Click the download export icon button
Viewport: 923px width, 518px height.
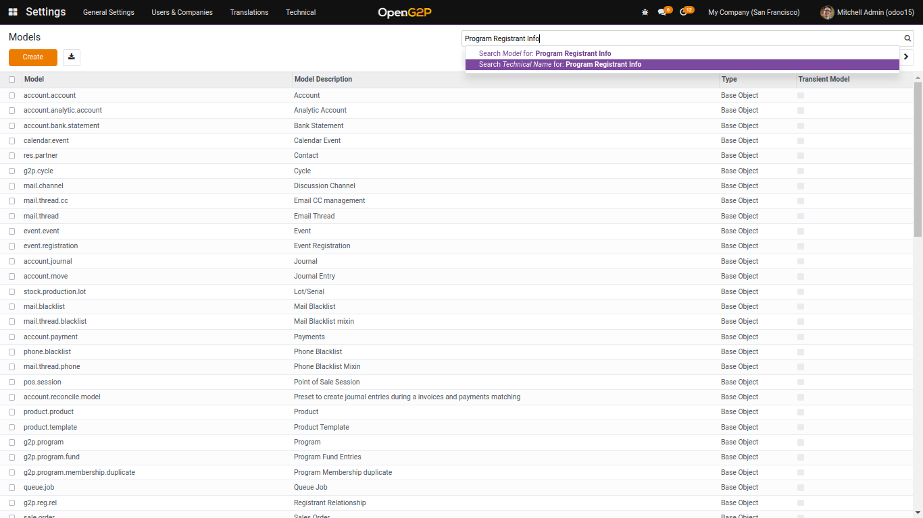[72, 57]
